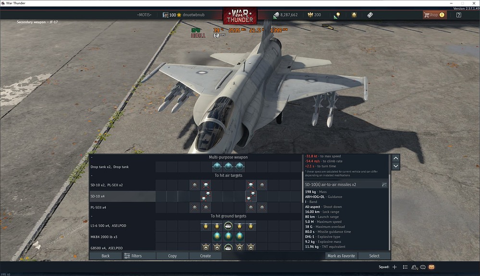The width and height of the screenshot is (480, 276).
Task: Click the Select button
Action: click(374, 256)
